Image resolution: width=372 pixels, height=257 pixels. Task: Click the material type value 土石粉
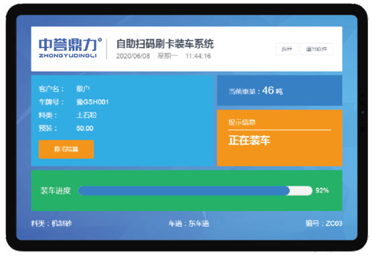pos(86,115)
